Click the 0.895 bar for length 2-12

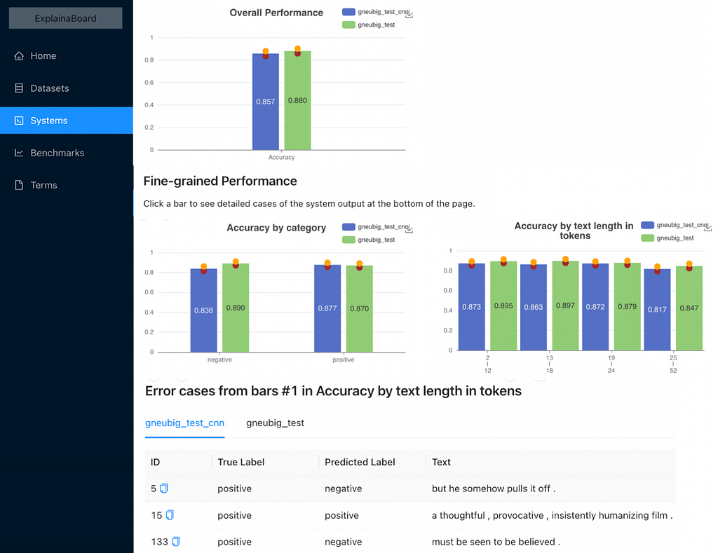pos(503,306)
